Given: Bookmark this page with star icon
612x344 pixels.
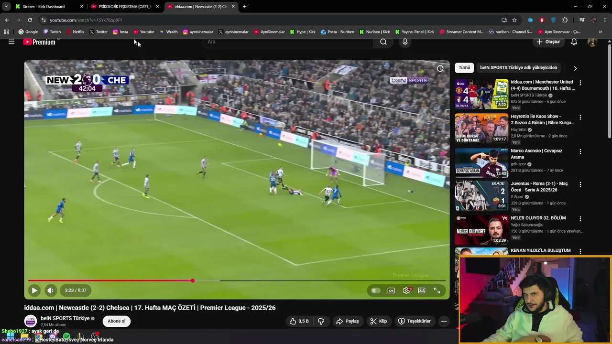Looking at the screenshot, I should click(514, 20).
